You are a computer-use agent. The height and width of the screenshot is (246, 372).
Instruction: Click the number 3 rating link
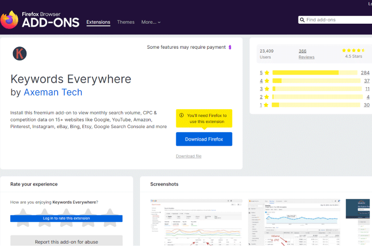(x=261, y=89)
